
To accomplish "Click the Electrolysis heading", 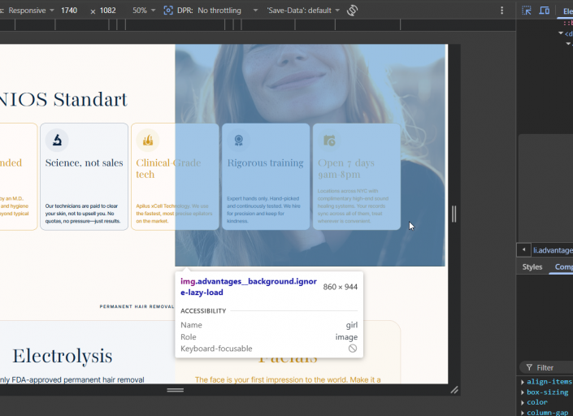I will coord(62,356).
